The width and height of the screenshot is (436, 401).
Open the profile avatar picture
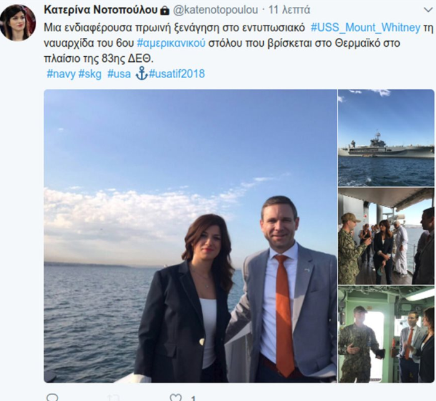tap(18, 23)
